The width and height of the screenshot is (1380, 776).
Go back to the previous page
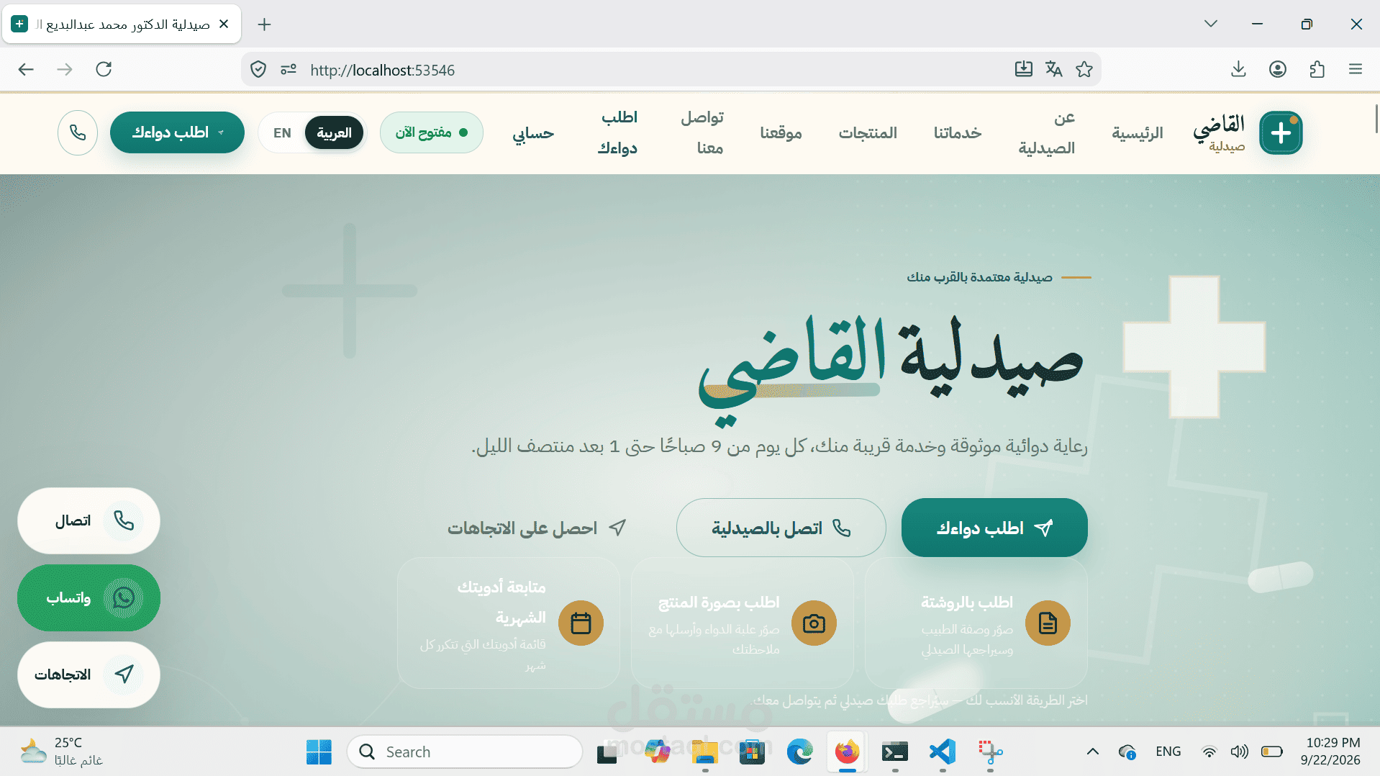[26, 69]
